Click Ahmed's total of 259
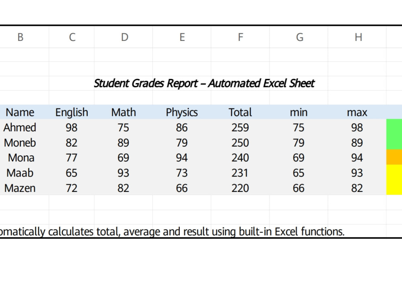 click(x=240, y=127)
